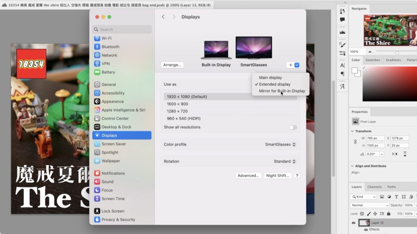This screenshot has height=234, width=417.
Task: Open the Adjustments sliders panel icon
Action: point(342,53)
